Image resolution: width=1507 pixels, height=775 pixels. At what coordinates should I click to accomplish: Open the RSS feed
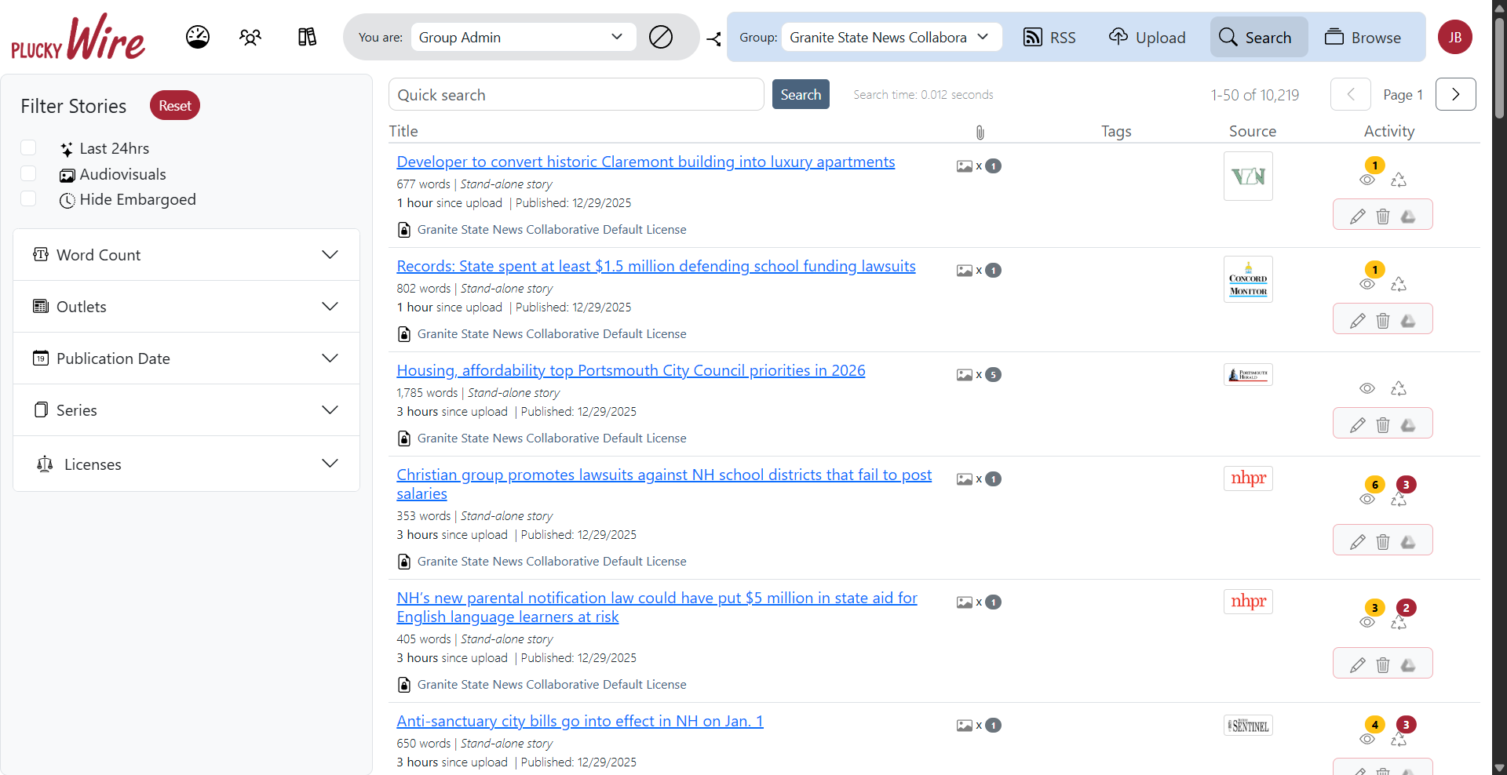[x=1049, y=37]
